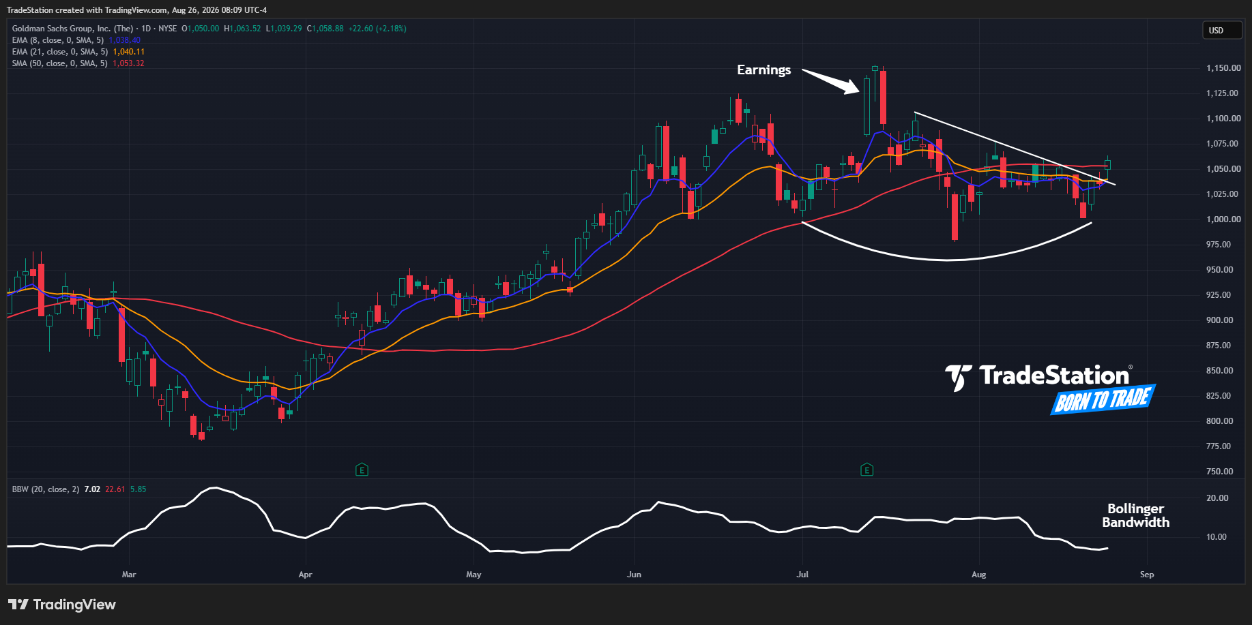Click the Jun label on time axis

click(635, 575)
